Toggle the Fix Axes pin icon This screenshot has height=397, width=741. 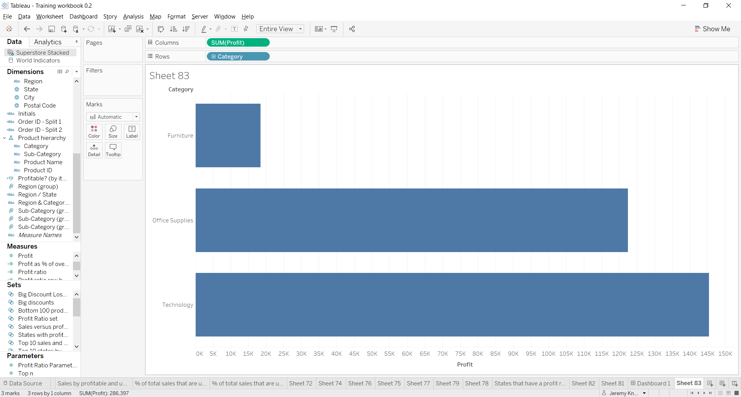tap(246, 29)
